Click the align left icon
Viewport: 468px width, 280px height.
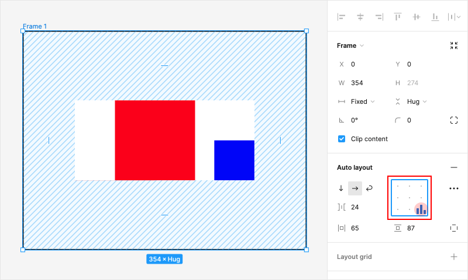coord(342,17)
